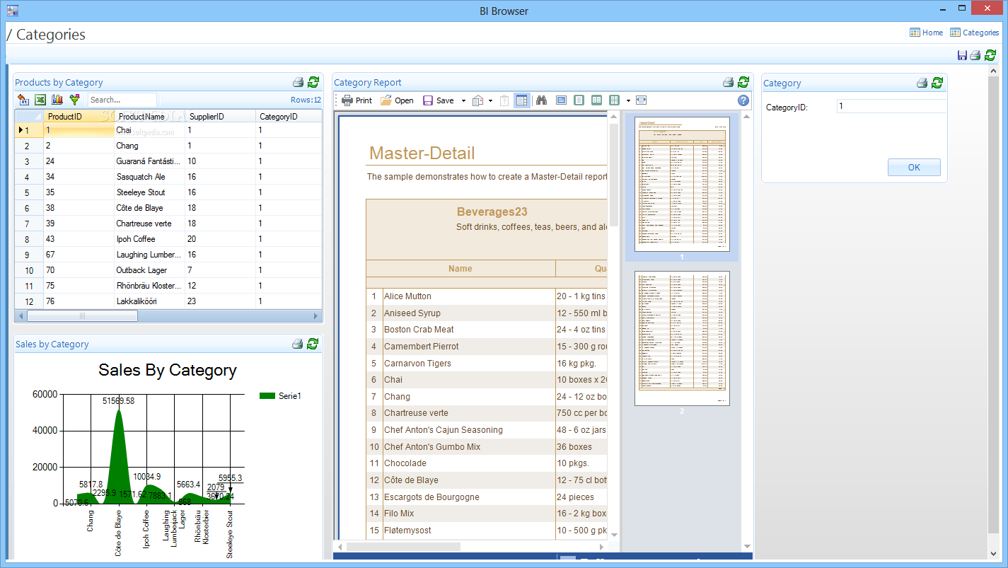Open the report viewer help icon
This screenshot has width=1008, height=568.
pos(743,100)
